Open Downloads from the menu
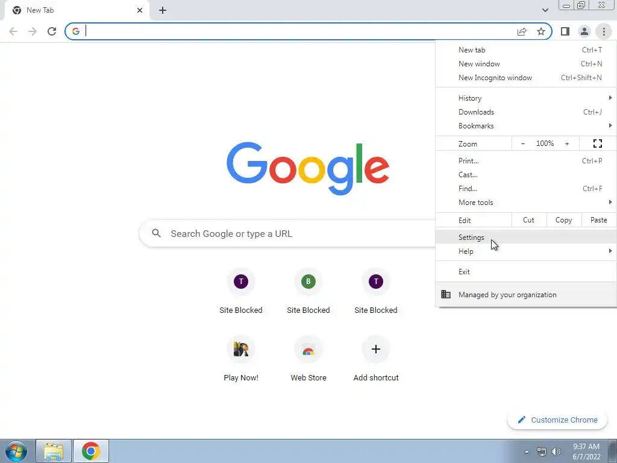The height and width of the screenshot is (463, 617). pos(525,112)
